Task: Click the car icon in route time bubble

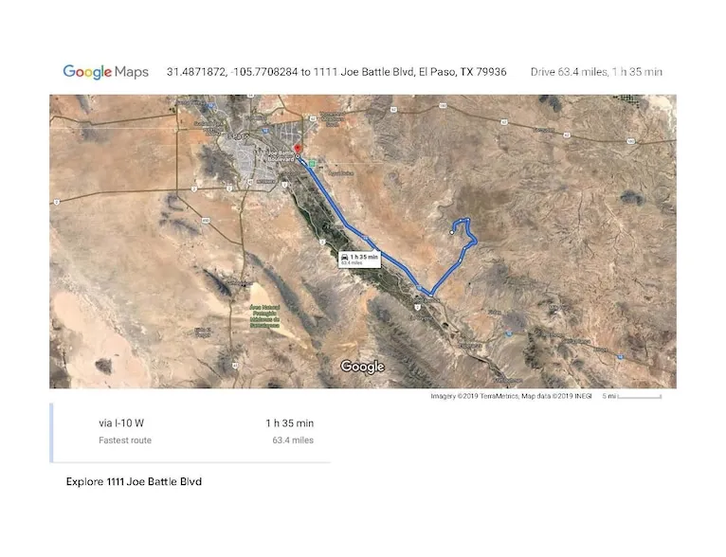Action: click(344, 257)
